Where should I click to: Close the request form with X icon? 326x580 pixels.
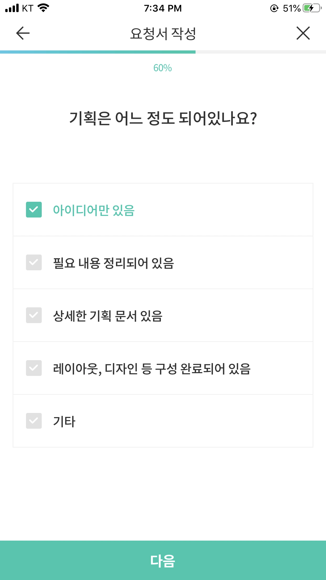[x=303, y=33]
